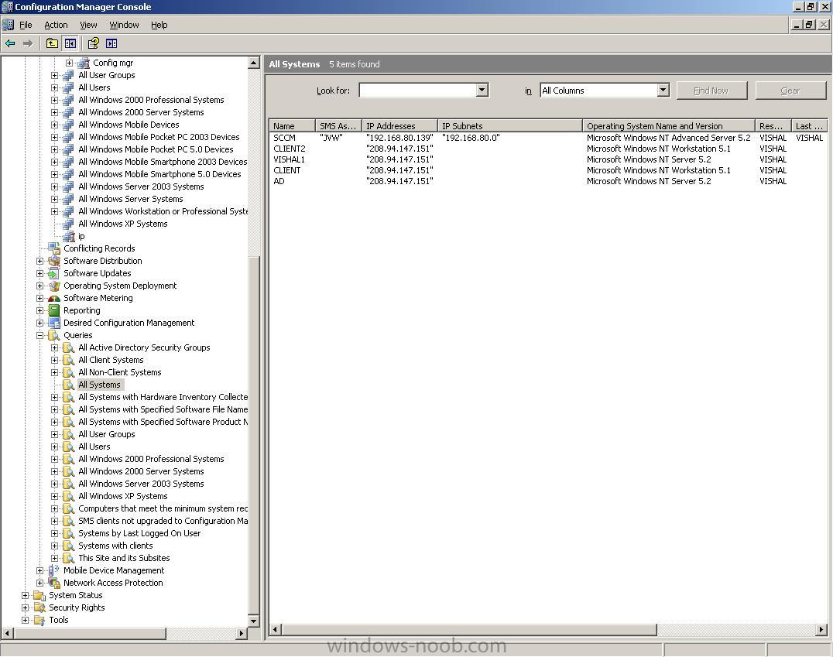Click the Clear button

(790, 91)
